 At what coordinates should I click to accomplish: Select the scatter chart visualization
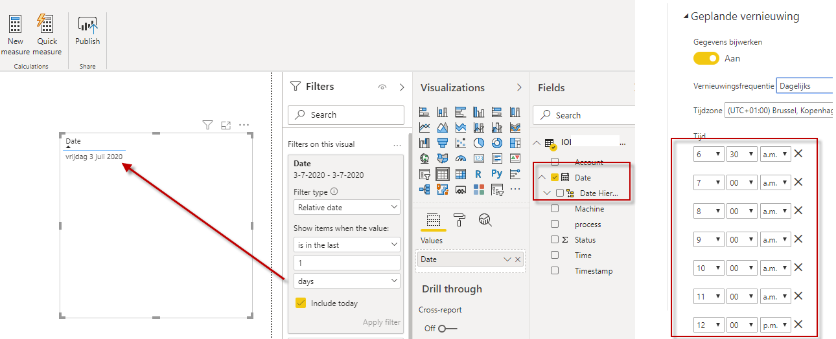click(461, 142)
